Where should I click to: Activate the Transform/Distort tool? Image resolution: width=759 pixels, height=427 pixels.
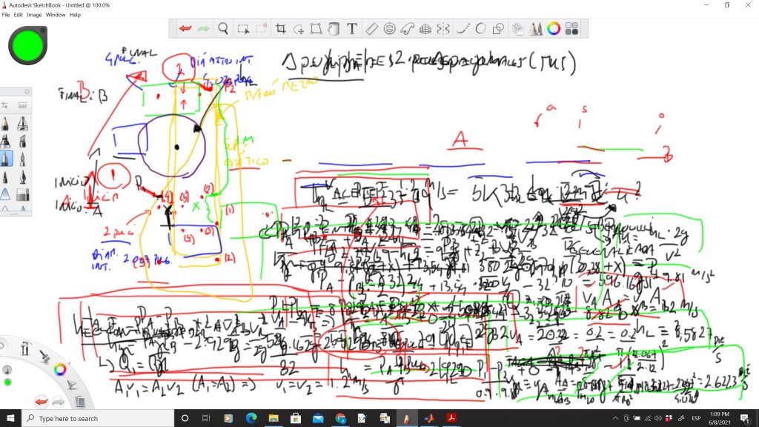(316, 29)
